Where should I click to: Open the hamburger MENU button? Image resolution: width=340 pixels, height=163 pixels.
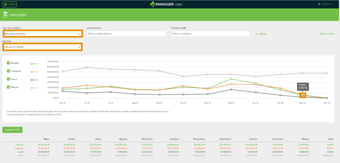(x=10, y=4)
